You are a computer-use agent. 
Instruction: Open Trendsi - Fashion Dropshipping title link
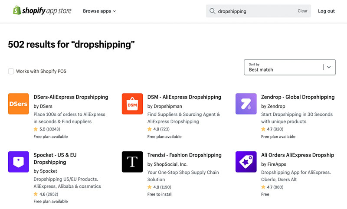(x=184, y=155)
